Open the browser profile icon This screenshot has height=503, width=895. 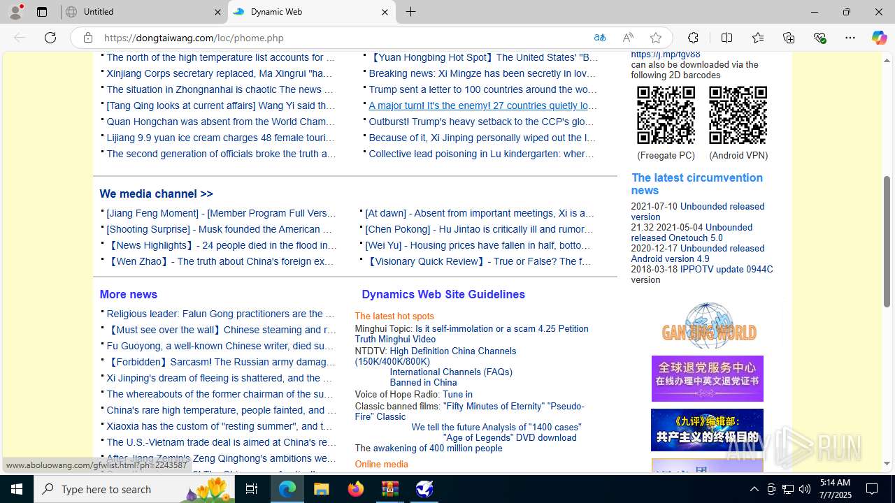[x=15, y=12]
